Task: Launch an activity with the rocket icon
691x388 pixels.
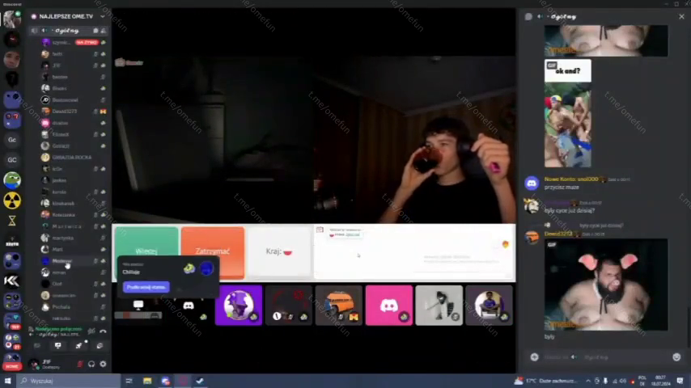Action: [x=78, y=346]
